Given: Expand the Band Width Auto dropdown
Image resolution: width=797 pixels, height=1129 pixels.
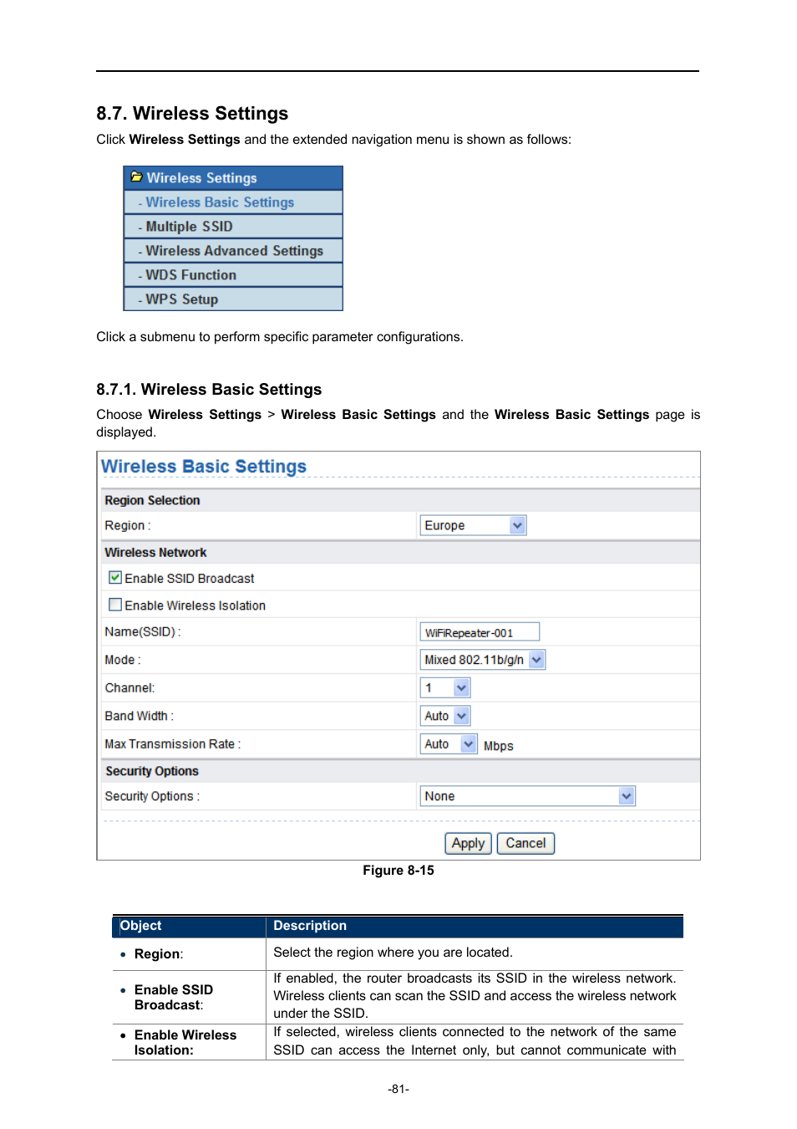Looking at the screenshot, I should (x=445, y=716).
